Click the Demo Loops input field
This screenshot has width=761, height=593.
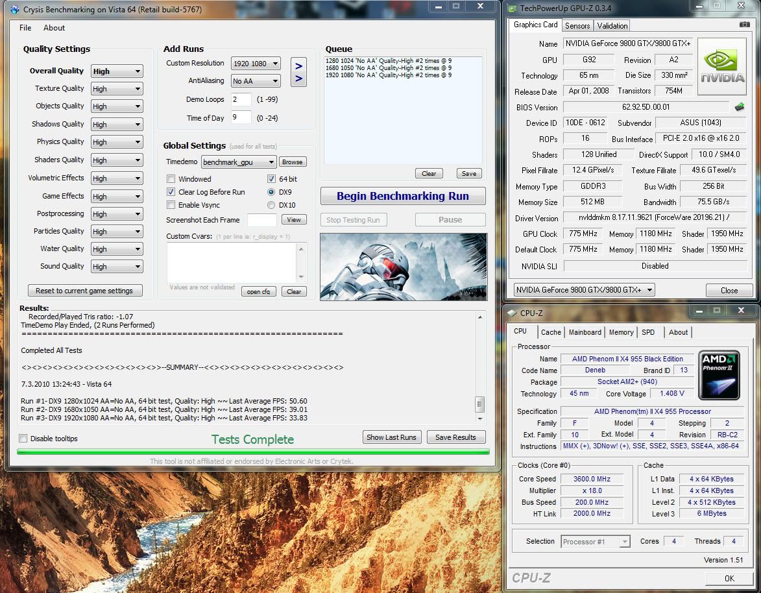241,99
